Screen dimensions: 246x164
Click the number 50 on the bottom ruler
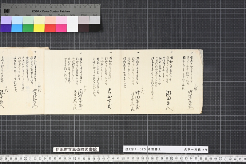pos(123,158)
